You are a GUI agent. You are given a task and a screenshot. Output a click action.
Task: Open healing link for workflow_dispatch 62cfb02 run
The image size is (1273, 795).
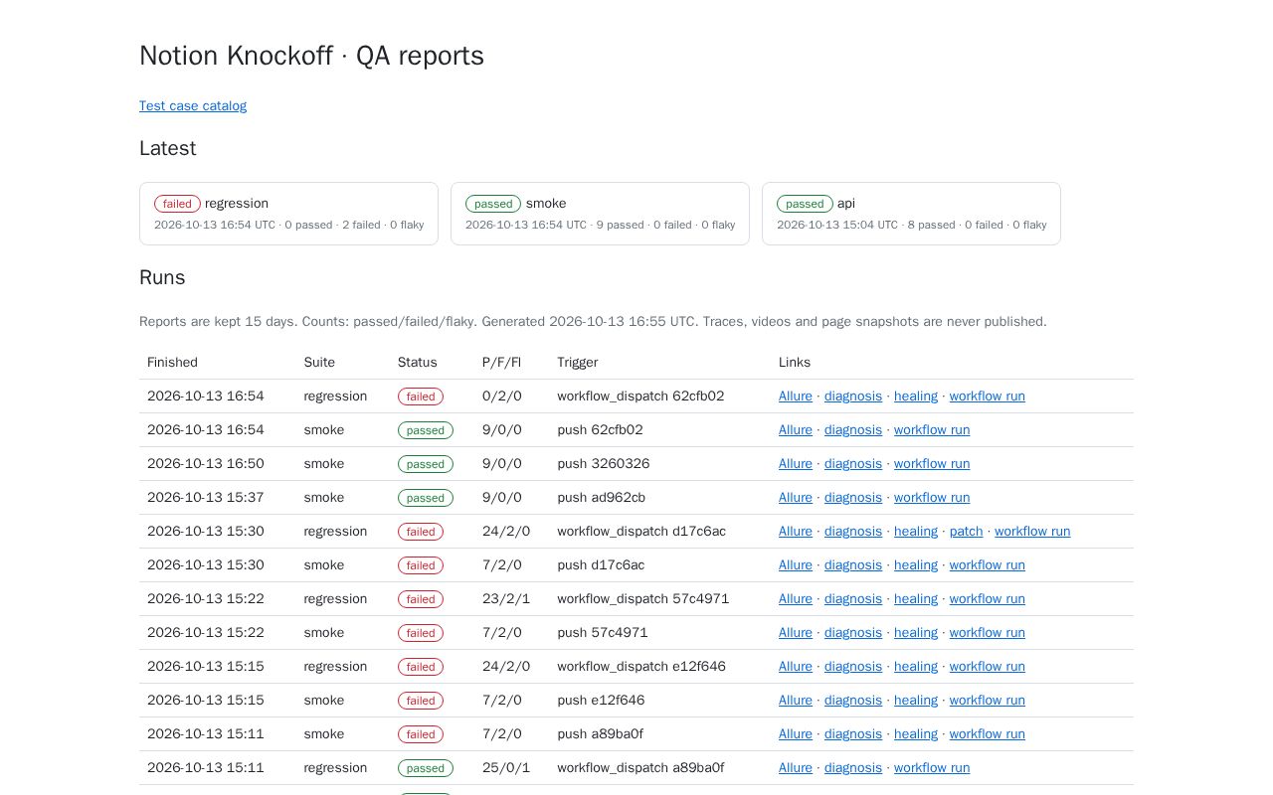pos(916,397)
